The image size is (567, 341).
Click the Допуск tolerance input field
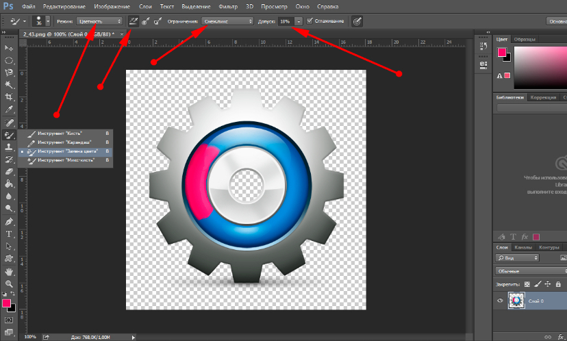(x=286, y=21)
